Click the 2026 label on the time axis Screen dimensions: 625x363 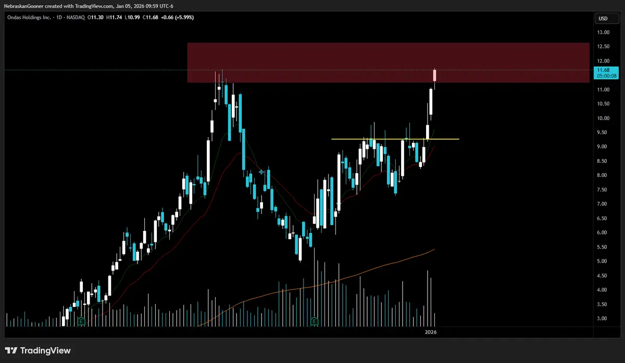pos(430,332)
